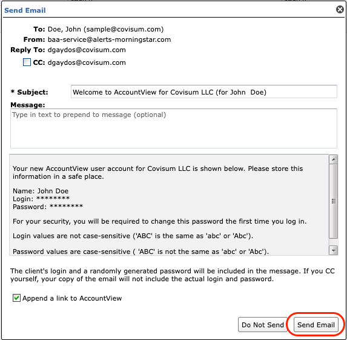Viewport: 347px width, 340px height.
Task: Focus the Message text area
Action: pos(174,128)
